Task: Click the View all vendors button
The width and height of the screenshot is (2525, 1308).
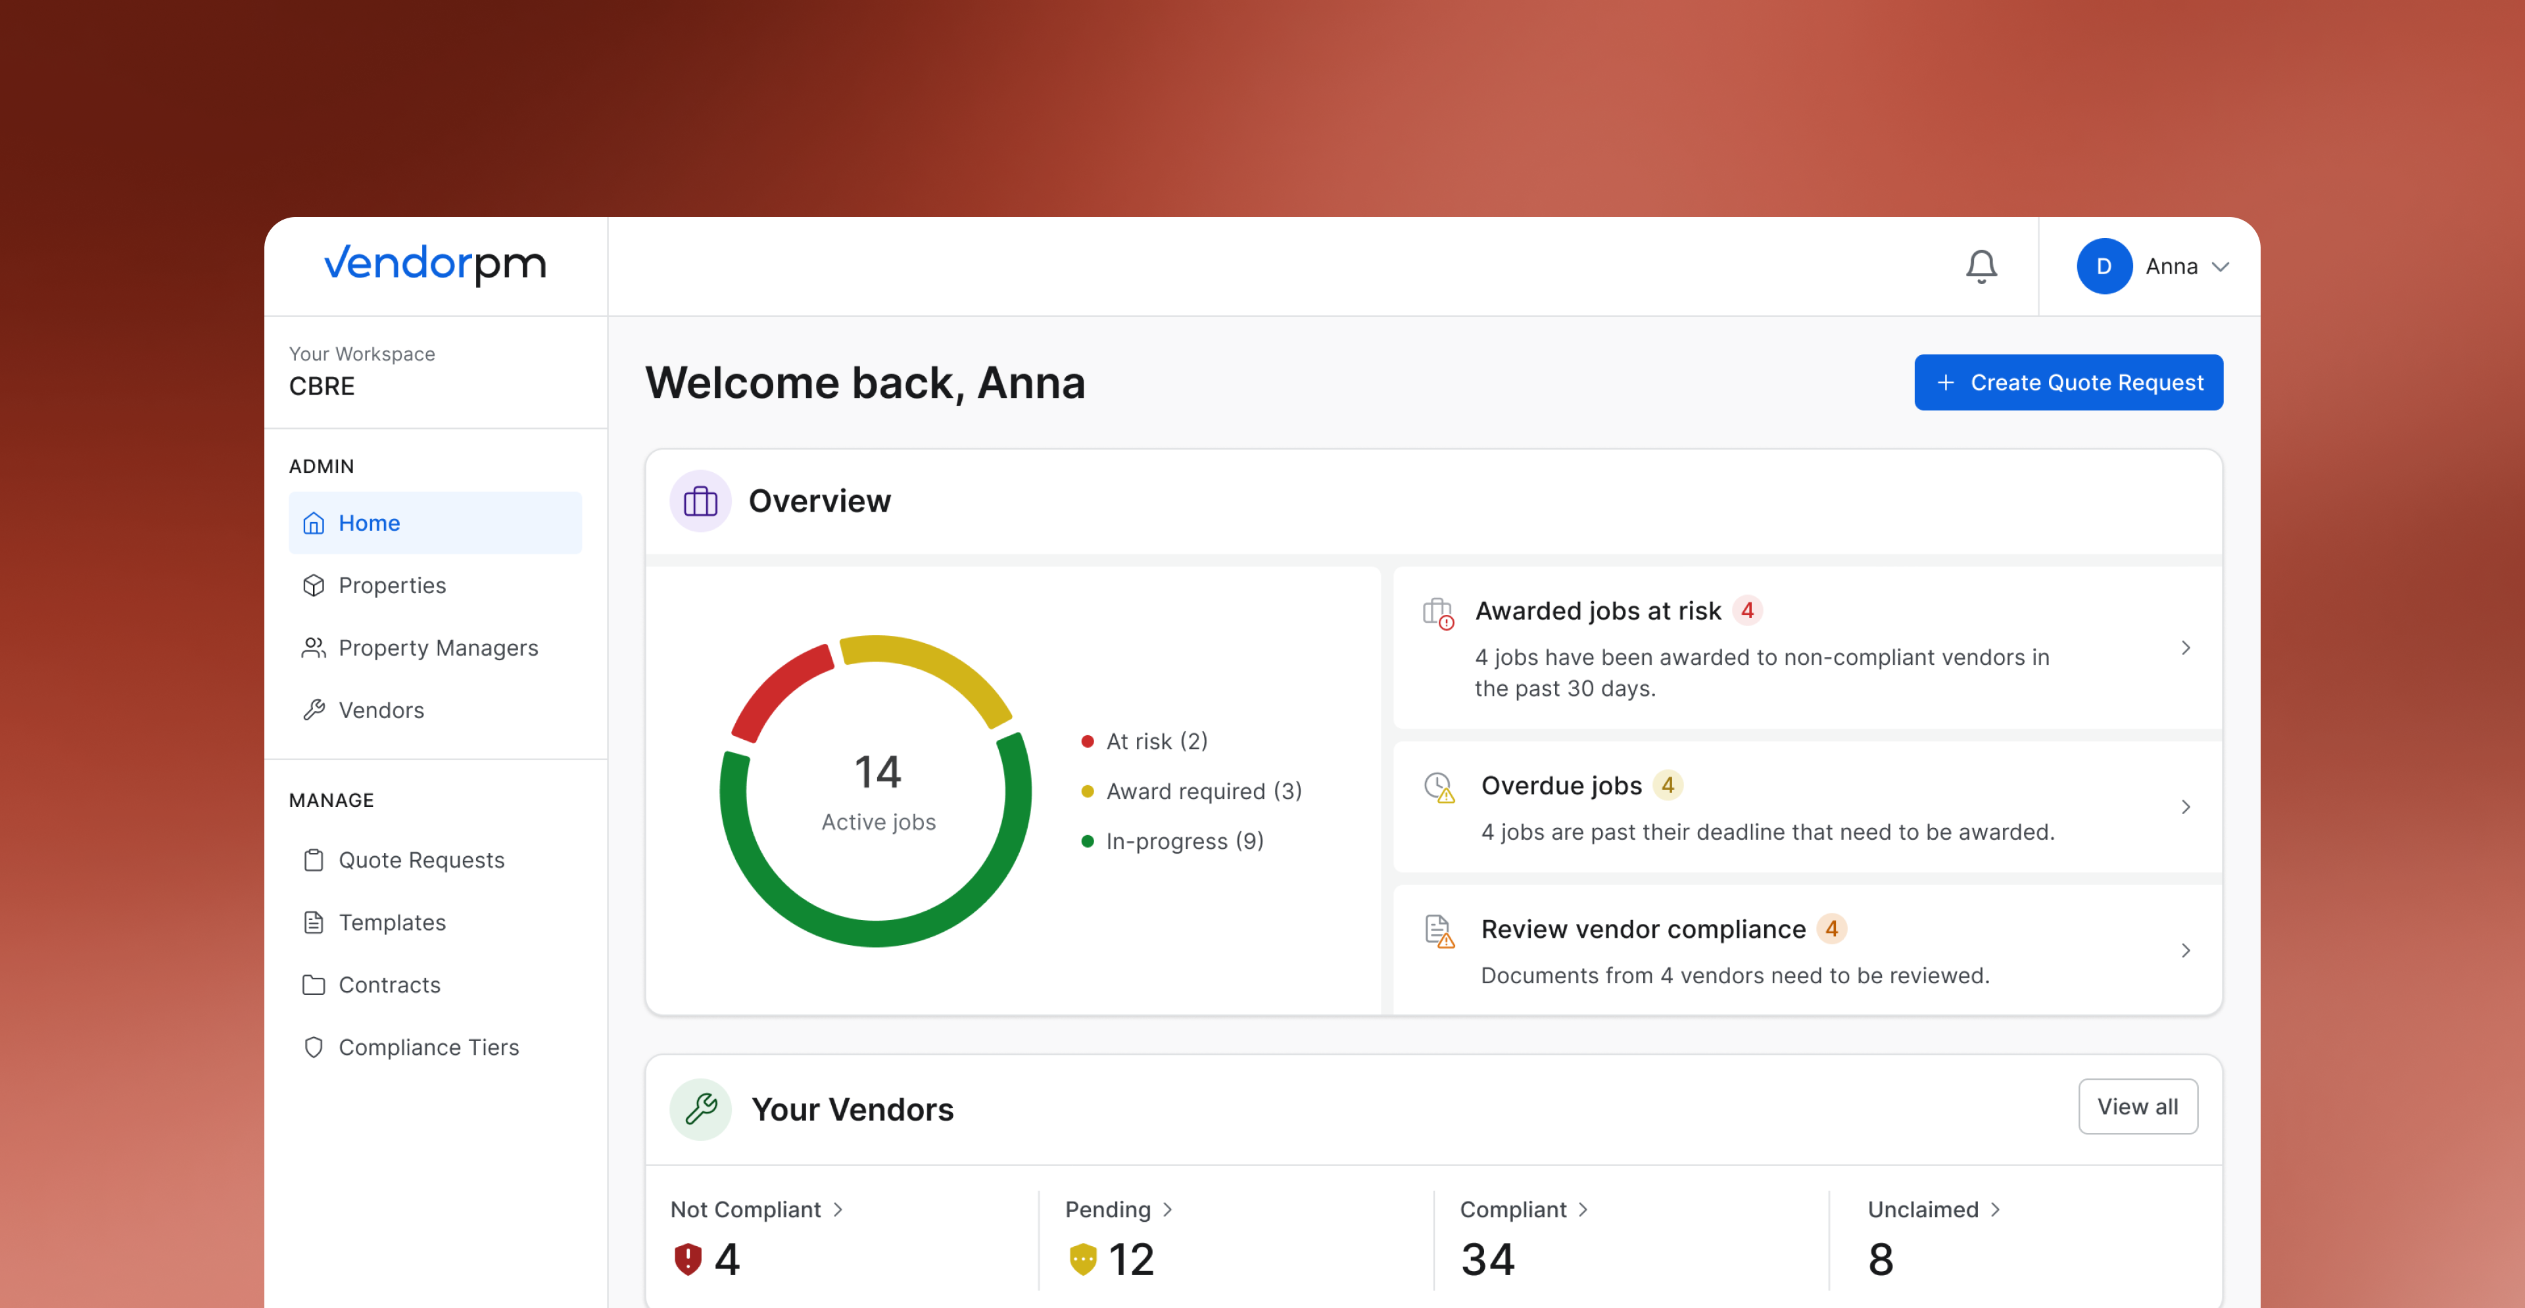Action: (2137, 1106)
